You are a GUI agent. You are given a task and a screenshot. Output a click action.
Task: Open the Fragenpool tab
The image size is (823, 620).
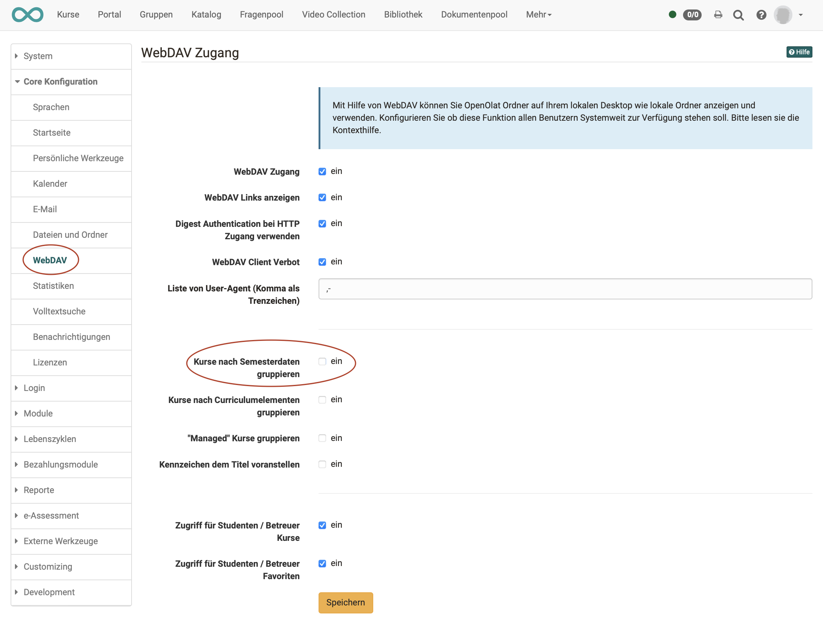click(261, 15)
